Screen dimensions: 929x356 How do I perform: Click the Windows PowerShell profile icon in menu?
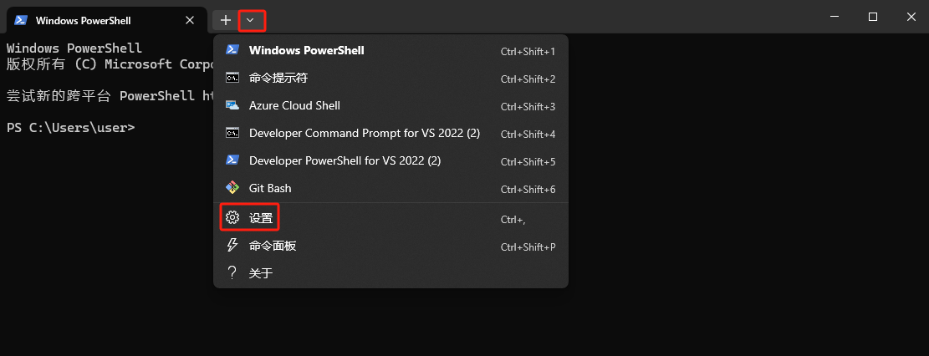232,50
